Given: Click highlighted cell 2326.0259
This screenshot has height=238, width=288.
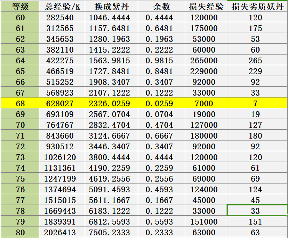Looking at the screenshot, I should (x=111, y=103).
